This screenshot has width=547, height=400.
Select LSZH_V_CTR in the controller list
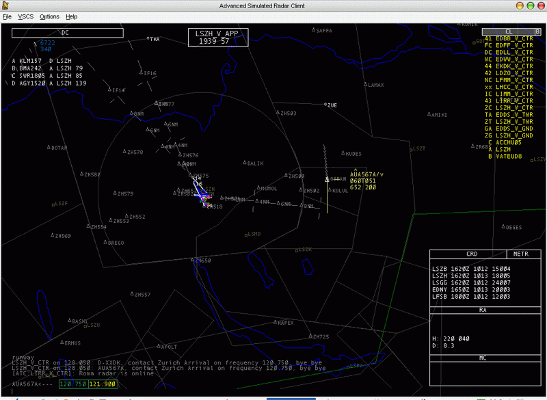click(x=514, y=107)
